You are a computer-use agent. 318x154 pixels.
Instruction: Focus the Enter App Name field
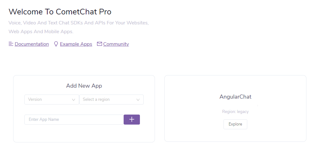tap(74, 120)
